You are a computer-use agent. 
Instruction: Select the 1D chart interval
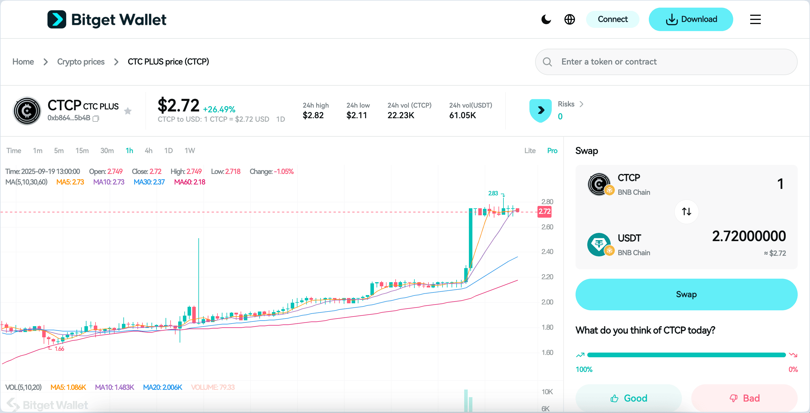point(169,150)
